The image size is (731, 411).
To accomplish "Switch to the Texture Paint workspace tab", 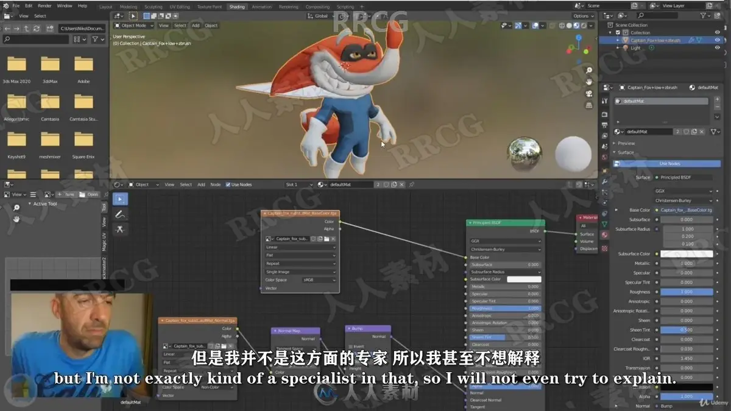I will [x=210, y=6].
